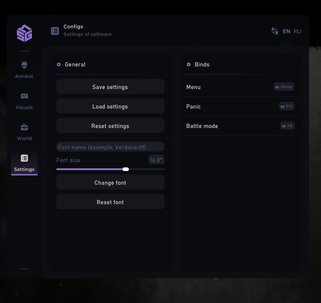The width and height of the screenshot is (321, 303).
Task: Click the Configs header list icon
Action: click(x=55, y=31)
